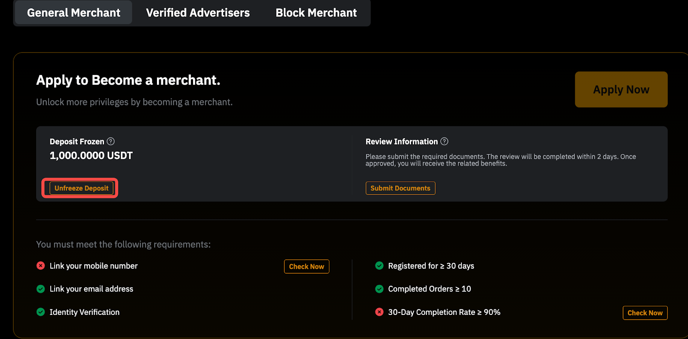
Task: Click the red X icon beside mobile number
Action: click(41, 266)
